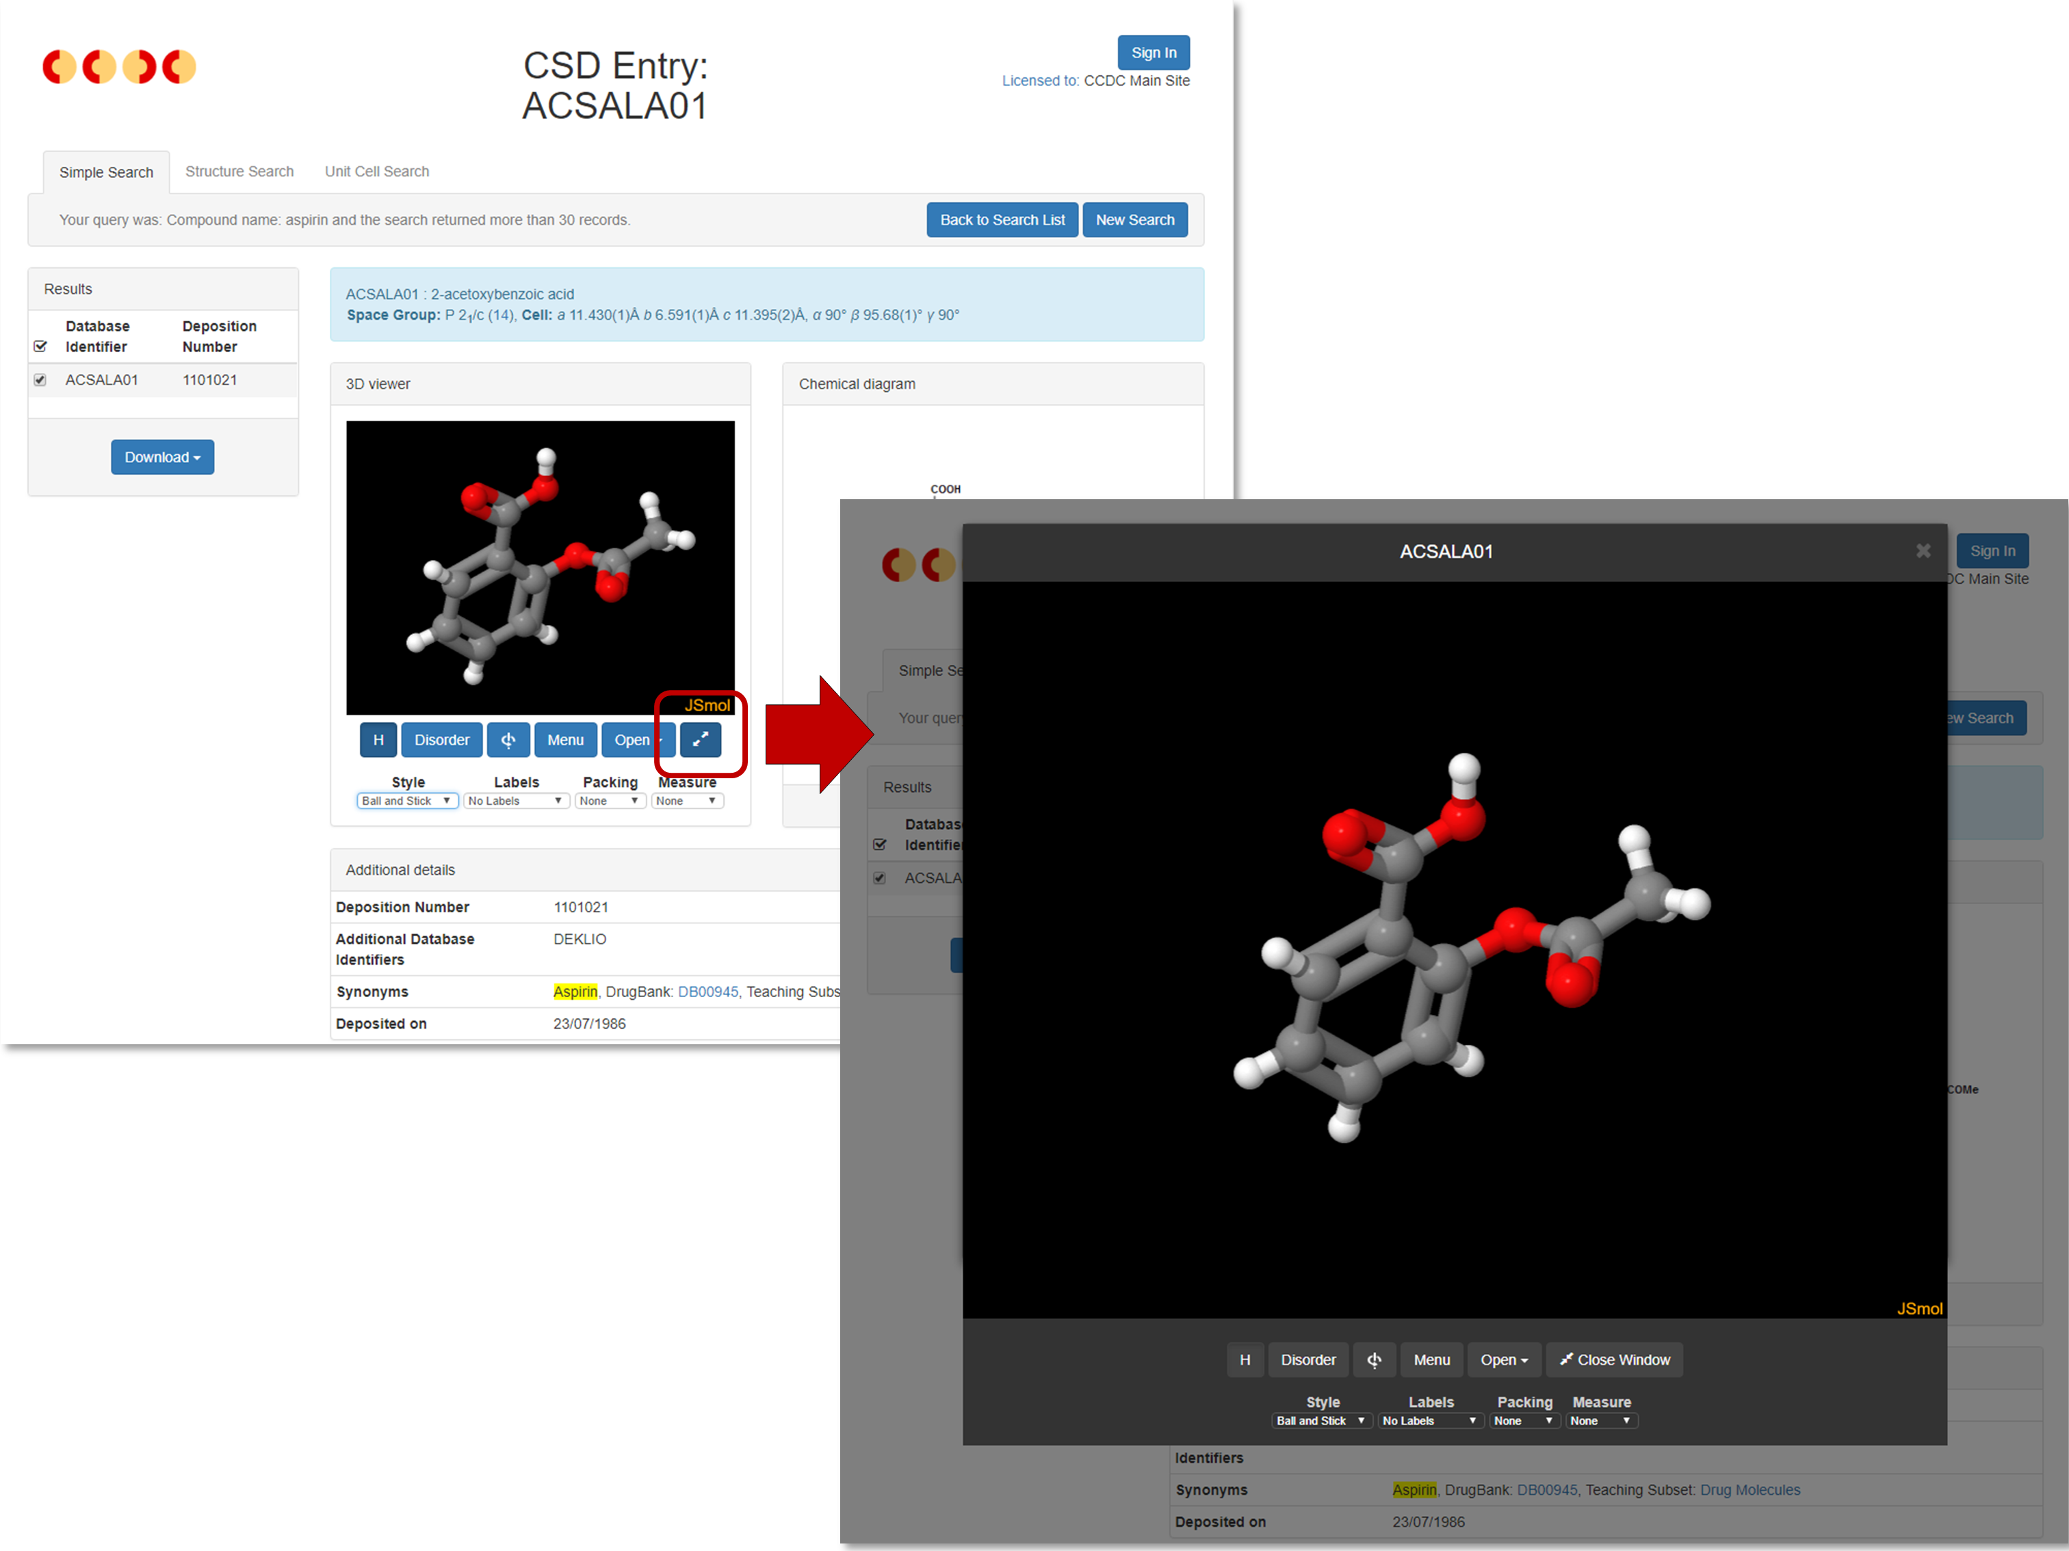Expand the Download dropdown button
The width and height of the screenshot is (2069, 1551).
click(162, 458)
